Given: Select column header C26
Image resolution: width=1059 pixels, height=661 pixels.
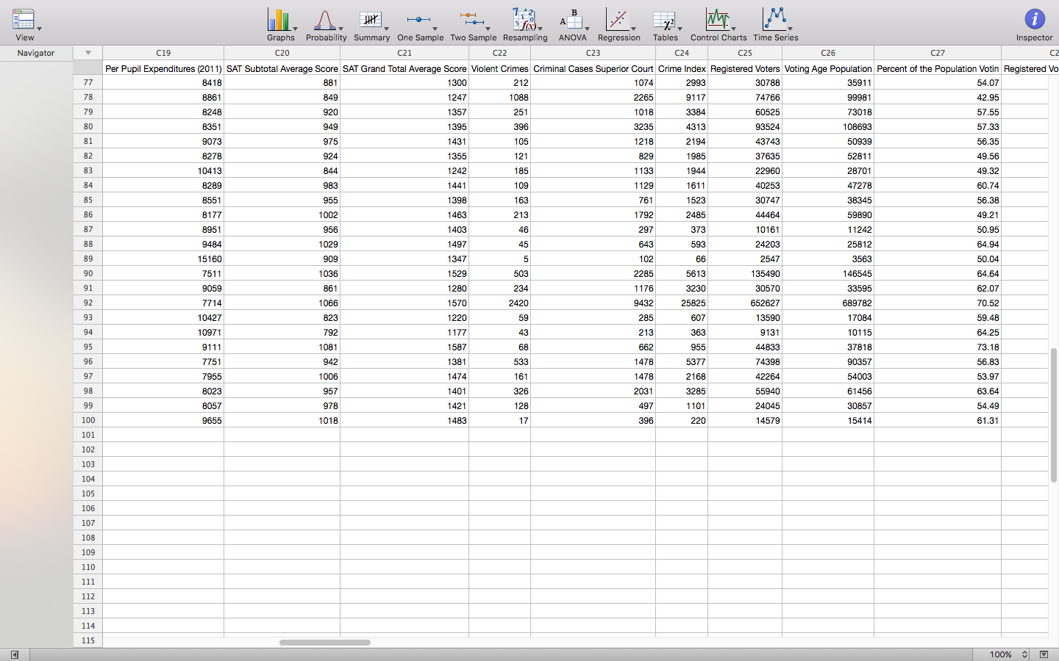Looking at the screenshot, I should pos(828,53).
